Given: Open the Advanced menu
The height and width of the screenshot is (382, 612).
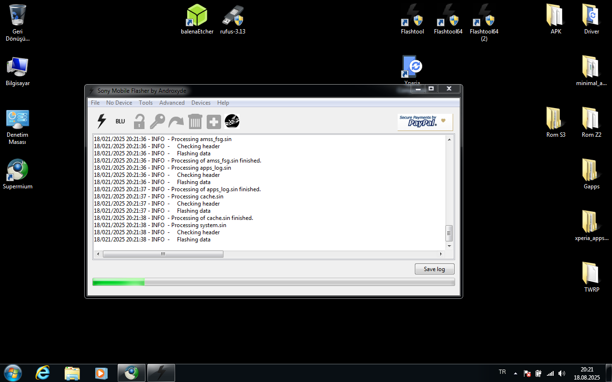Looking at the screenshot, I should pos(172,103).
